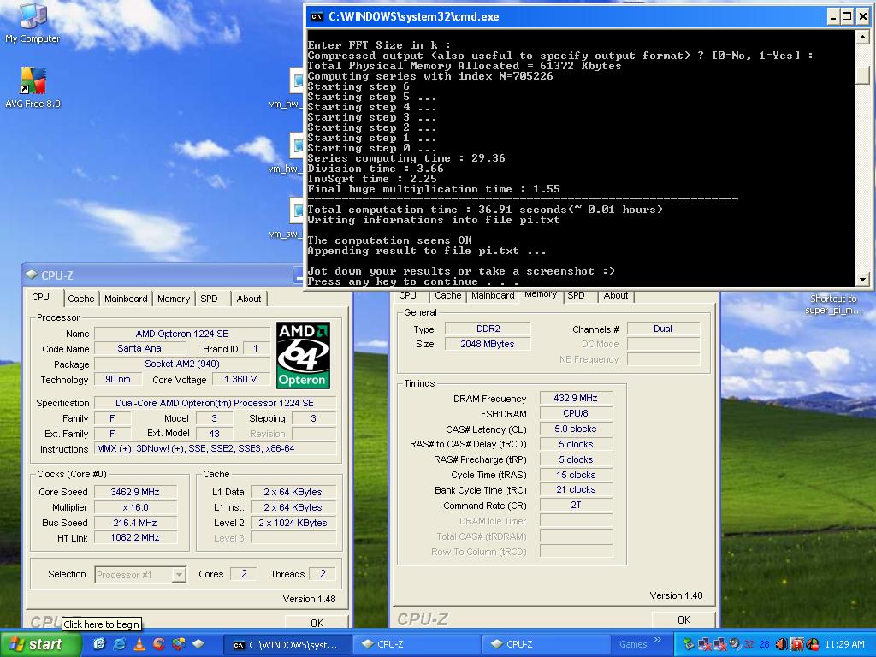Screen dimensions: 876x657
Task: Click the disconnected network icon beside the round speaker
Action: 720,644
